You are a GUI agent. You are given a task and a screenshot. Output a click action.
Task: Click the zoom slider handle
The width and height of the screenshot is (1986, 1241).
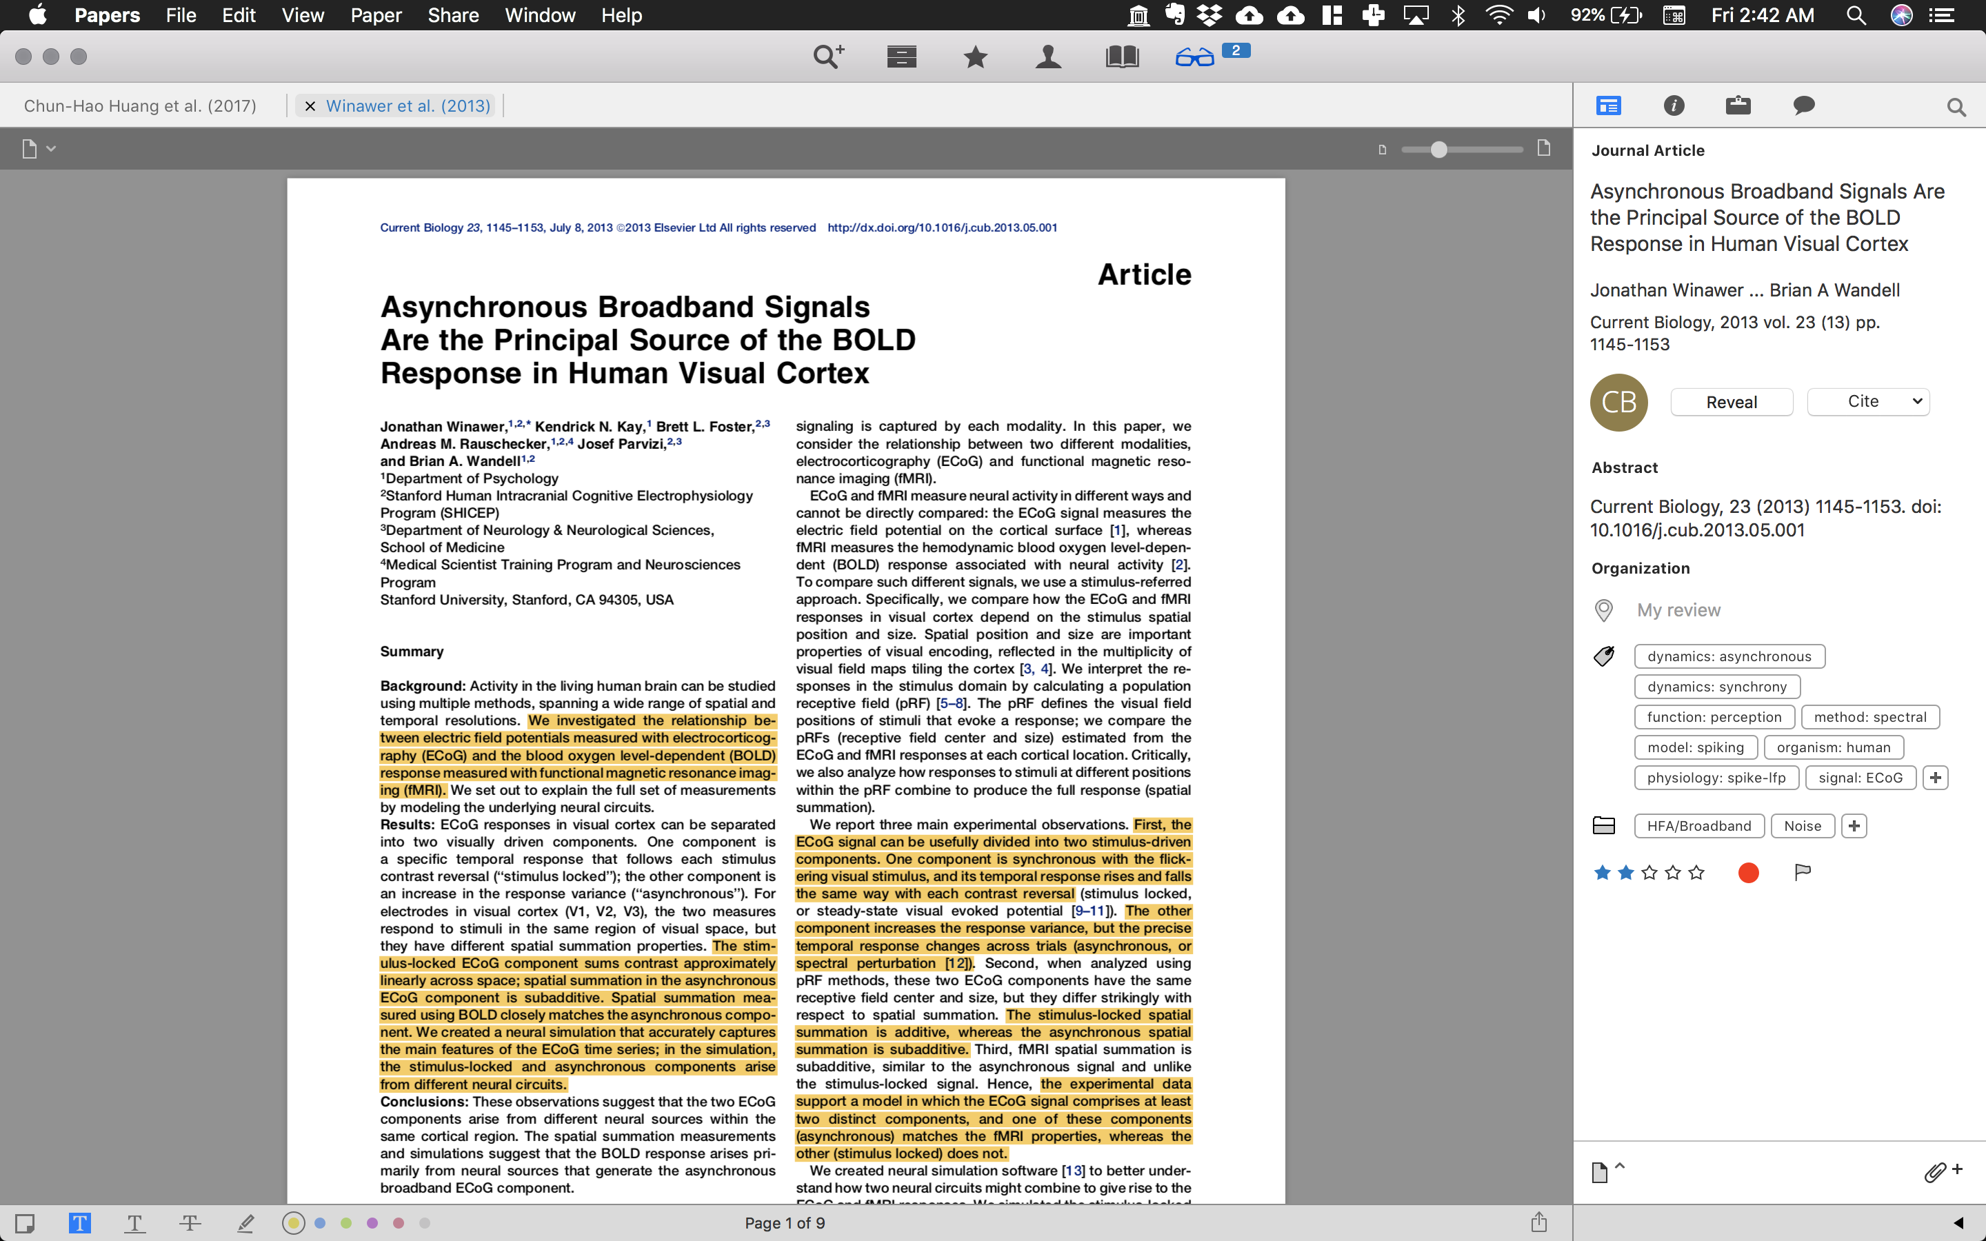pyautogui.click(x=1438, y=150)
